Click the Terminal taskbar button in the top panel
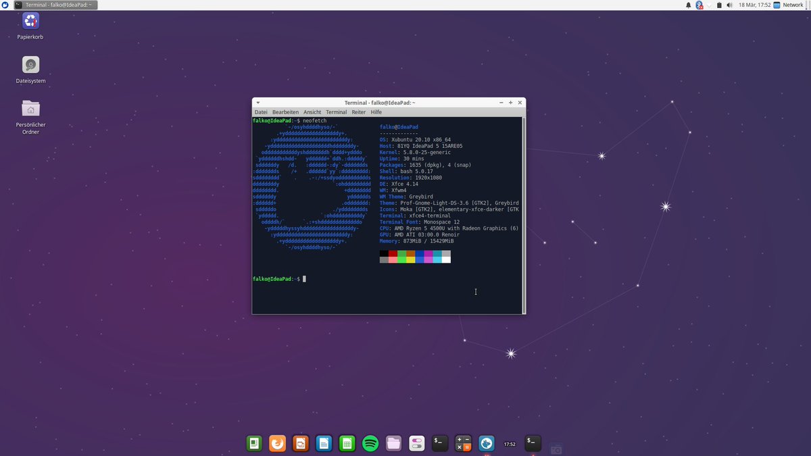Viewport: 811px width, 456px height. [x=55, y=5]
